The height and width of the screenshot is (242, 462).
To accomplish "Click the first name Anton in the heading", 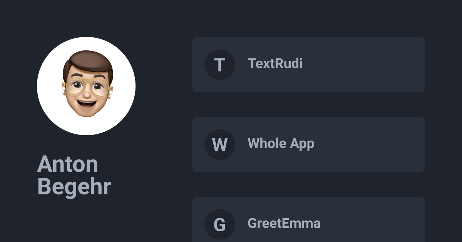I will (68, 164).
